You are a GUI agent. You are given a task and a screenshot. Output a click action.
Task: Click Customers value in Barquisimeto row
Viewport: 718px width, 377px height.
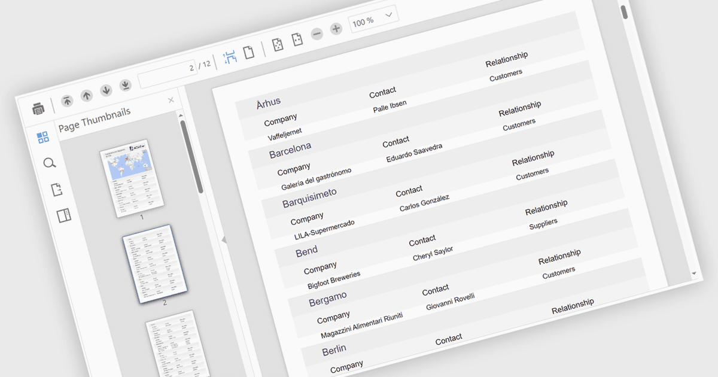tap(533, 174)
